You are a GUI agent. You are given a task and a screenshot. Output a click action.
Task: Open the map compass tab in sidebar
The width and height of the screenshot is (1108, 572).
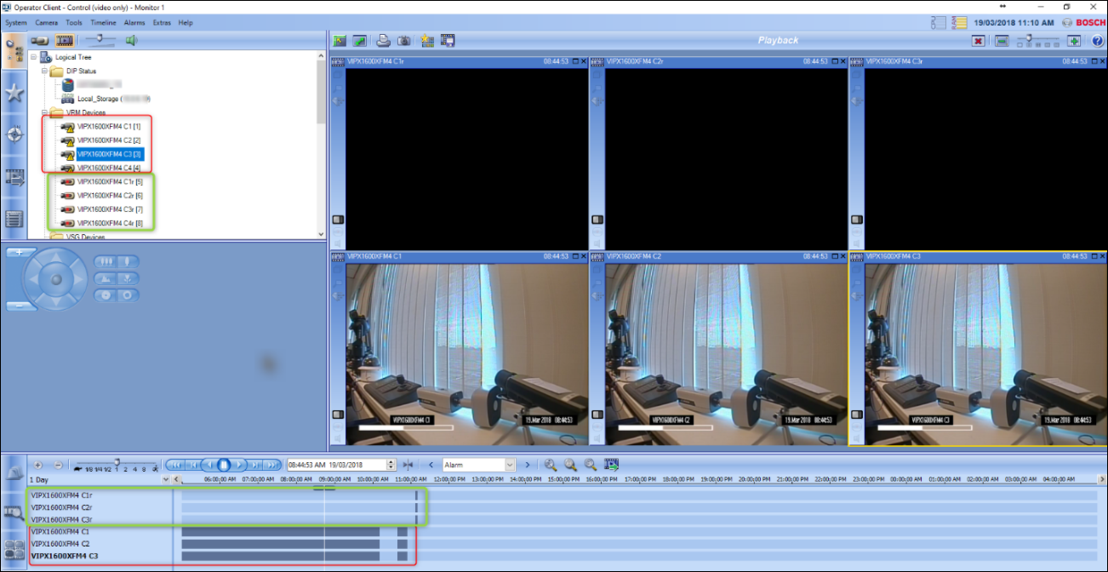pos(14,134)
